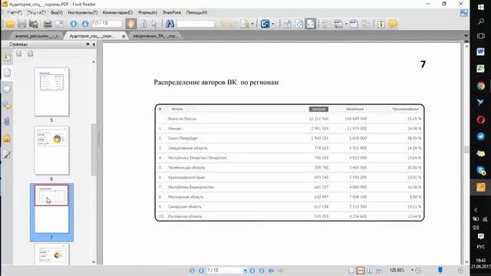The height and width of the screenshot is (276, 491).
Task: Click the blue rotate view icon
Action: [x=265, y=24]
